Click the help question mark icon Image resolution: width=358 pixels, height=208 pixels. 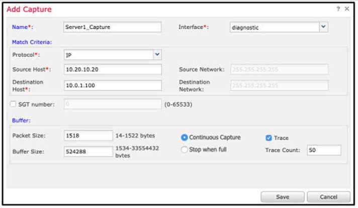click(x=338, y=10)
